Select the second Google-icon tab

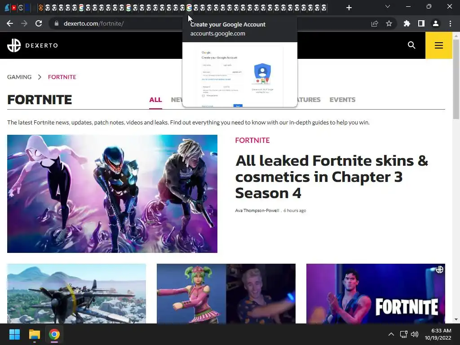point(128,8)
